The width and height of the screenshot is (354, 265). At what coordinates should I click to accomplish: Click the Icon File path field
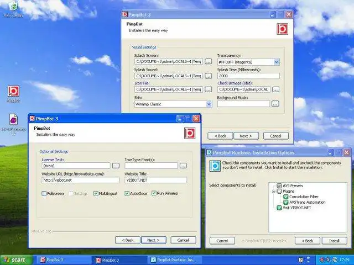click(x=169, y=89)
